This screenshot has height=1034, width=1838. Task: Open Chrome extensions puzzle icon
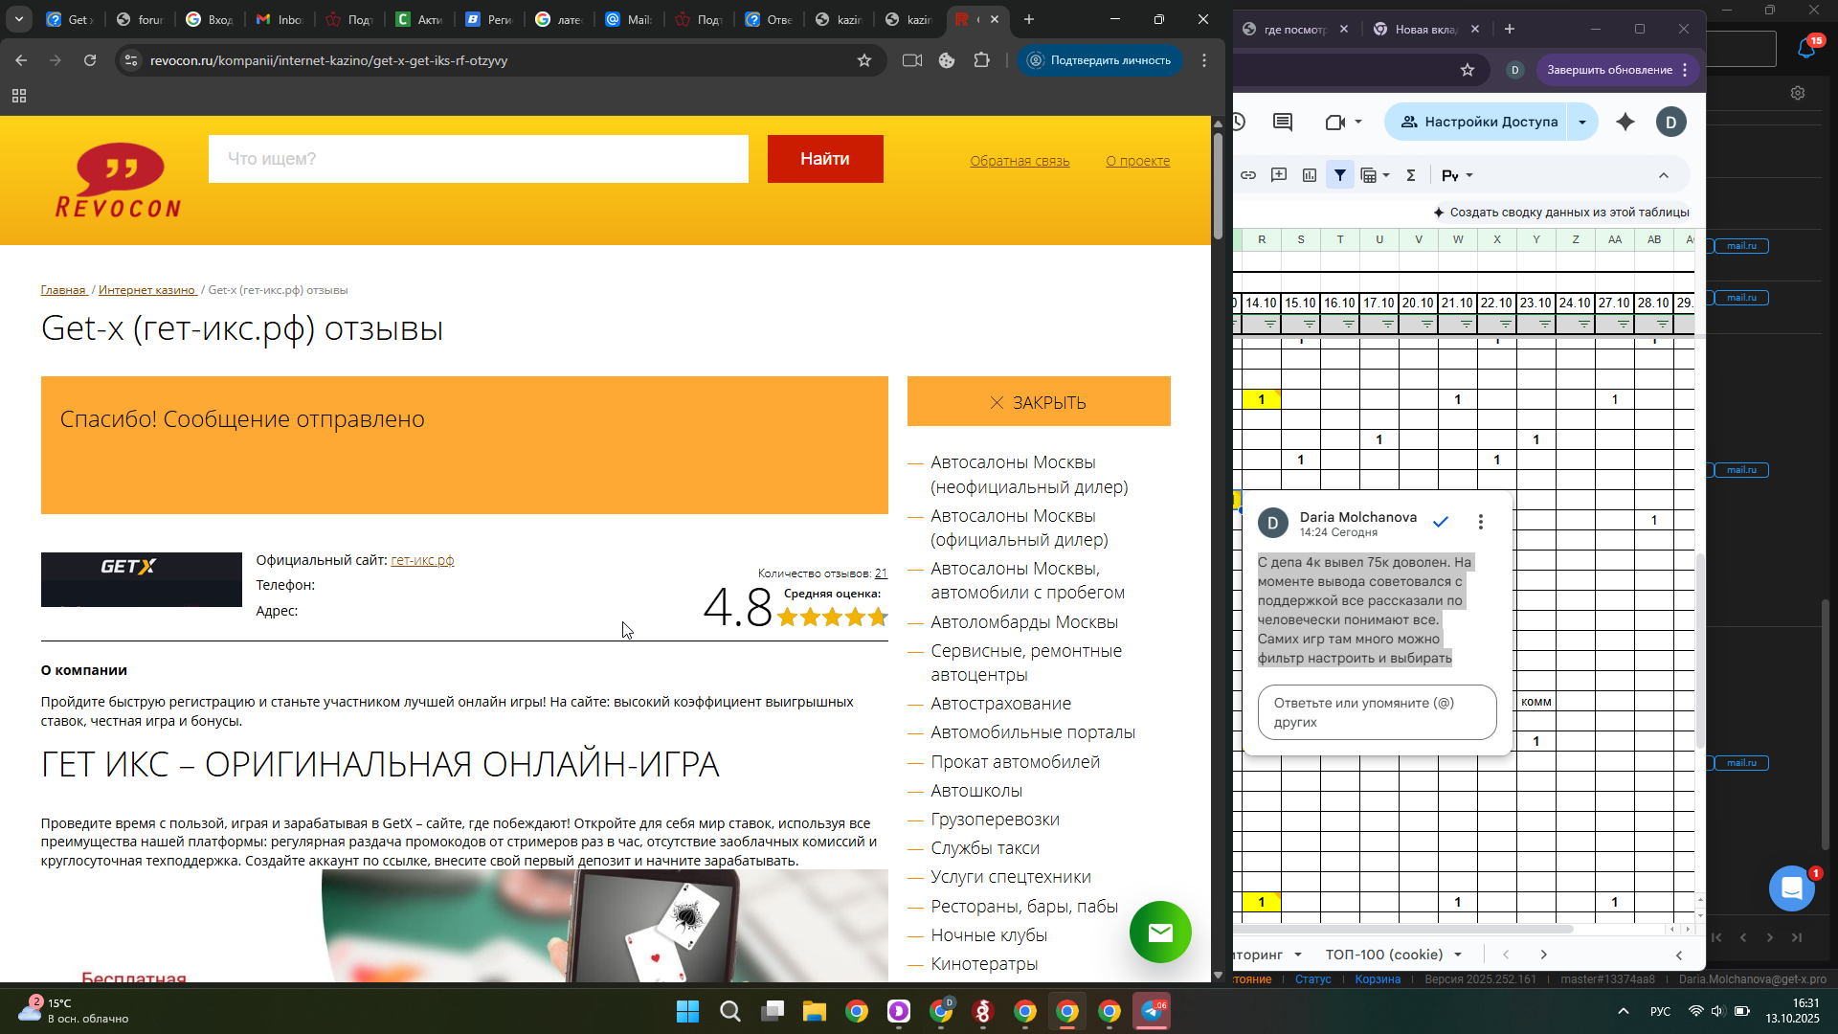point(982,60)
